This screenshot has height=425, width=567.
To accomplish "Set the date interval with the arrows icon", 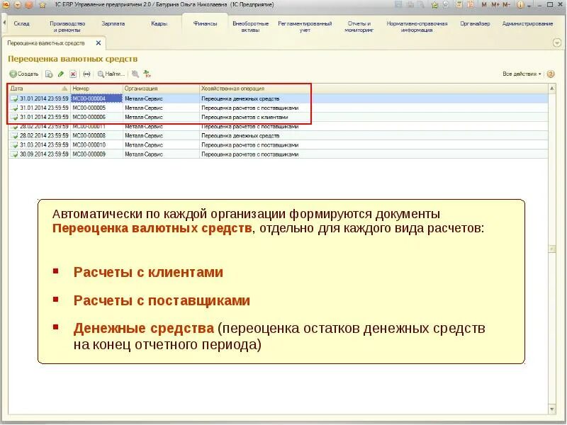I will point(86,74).
